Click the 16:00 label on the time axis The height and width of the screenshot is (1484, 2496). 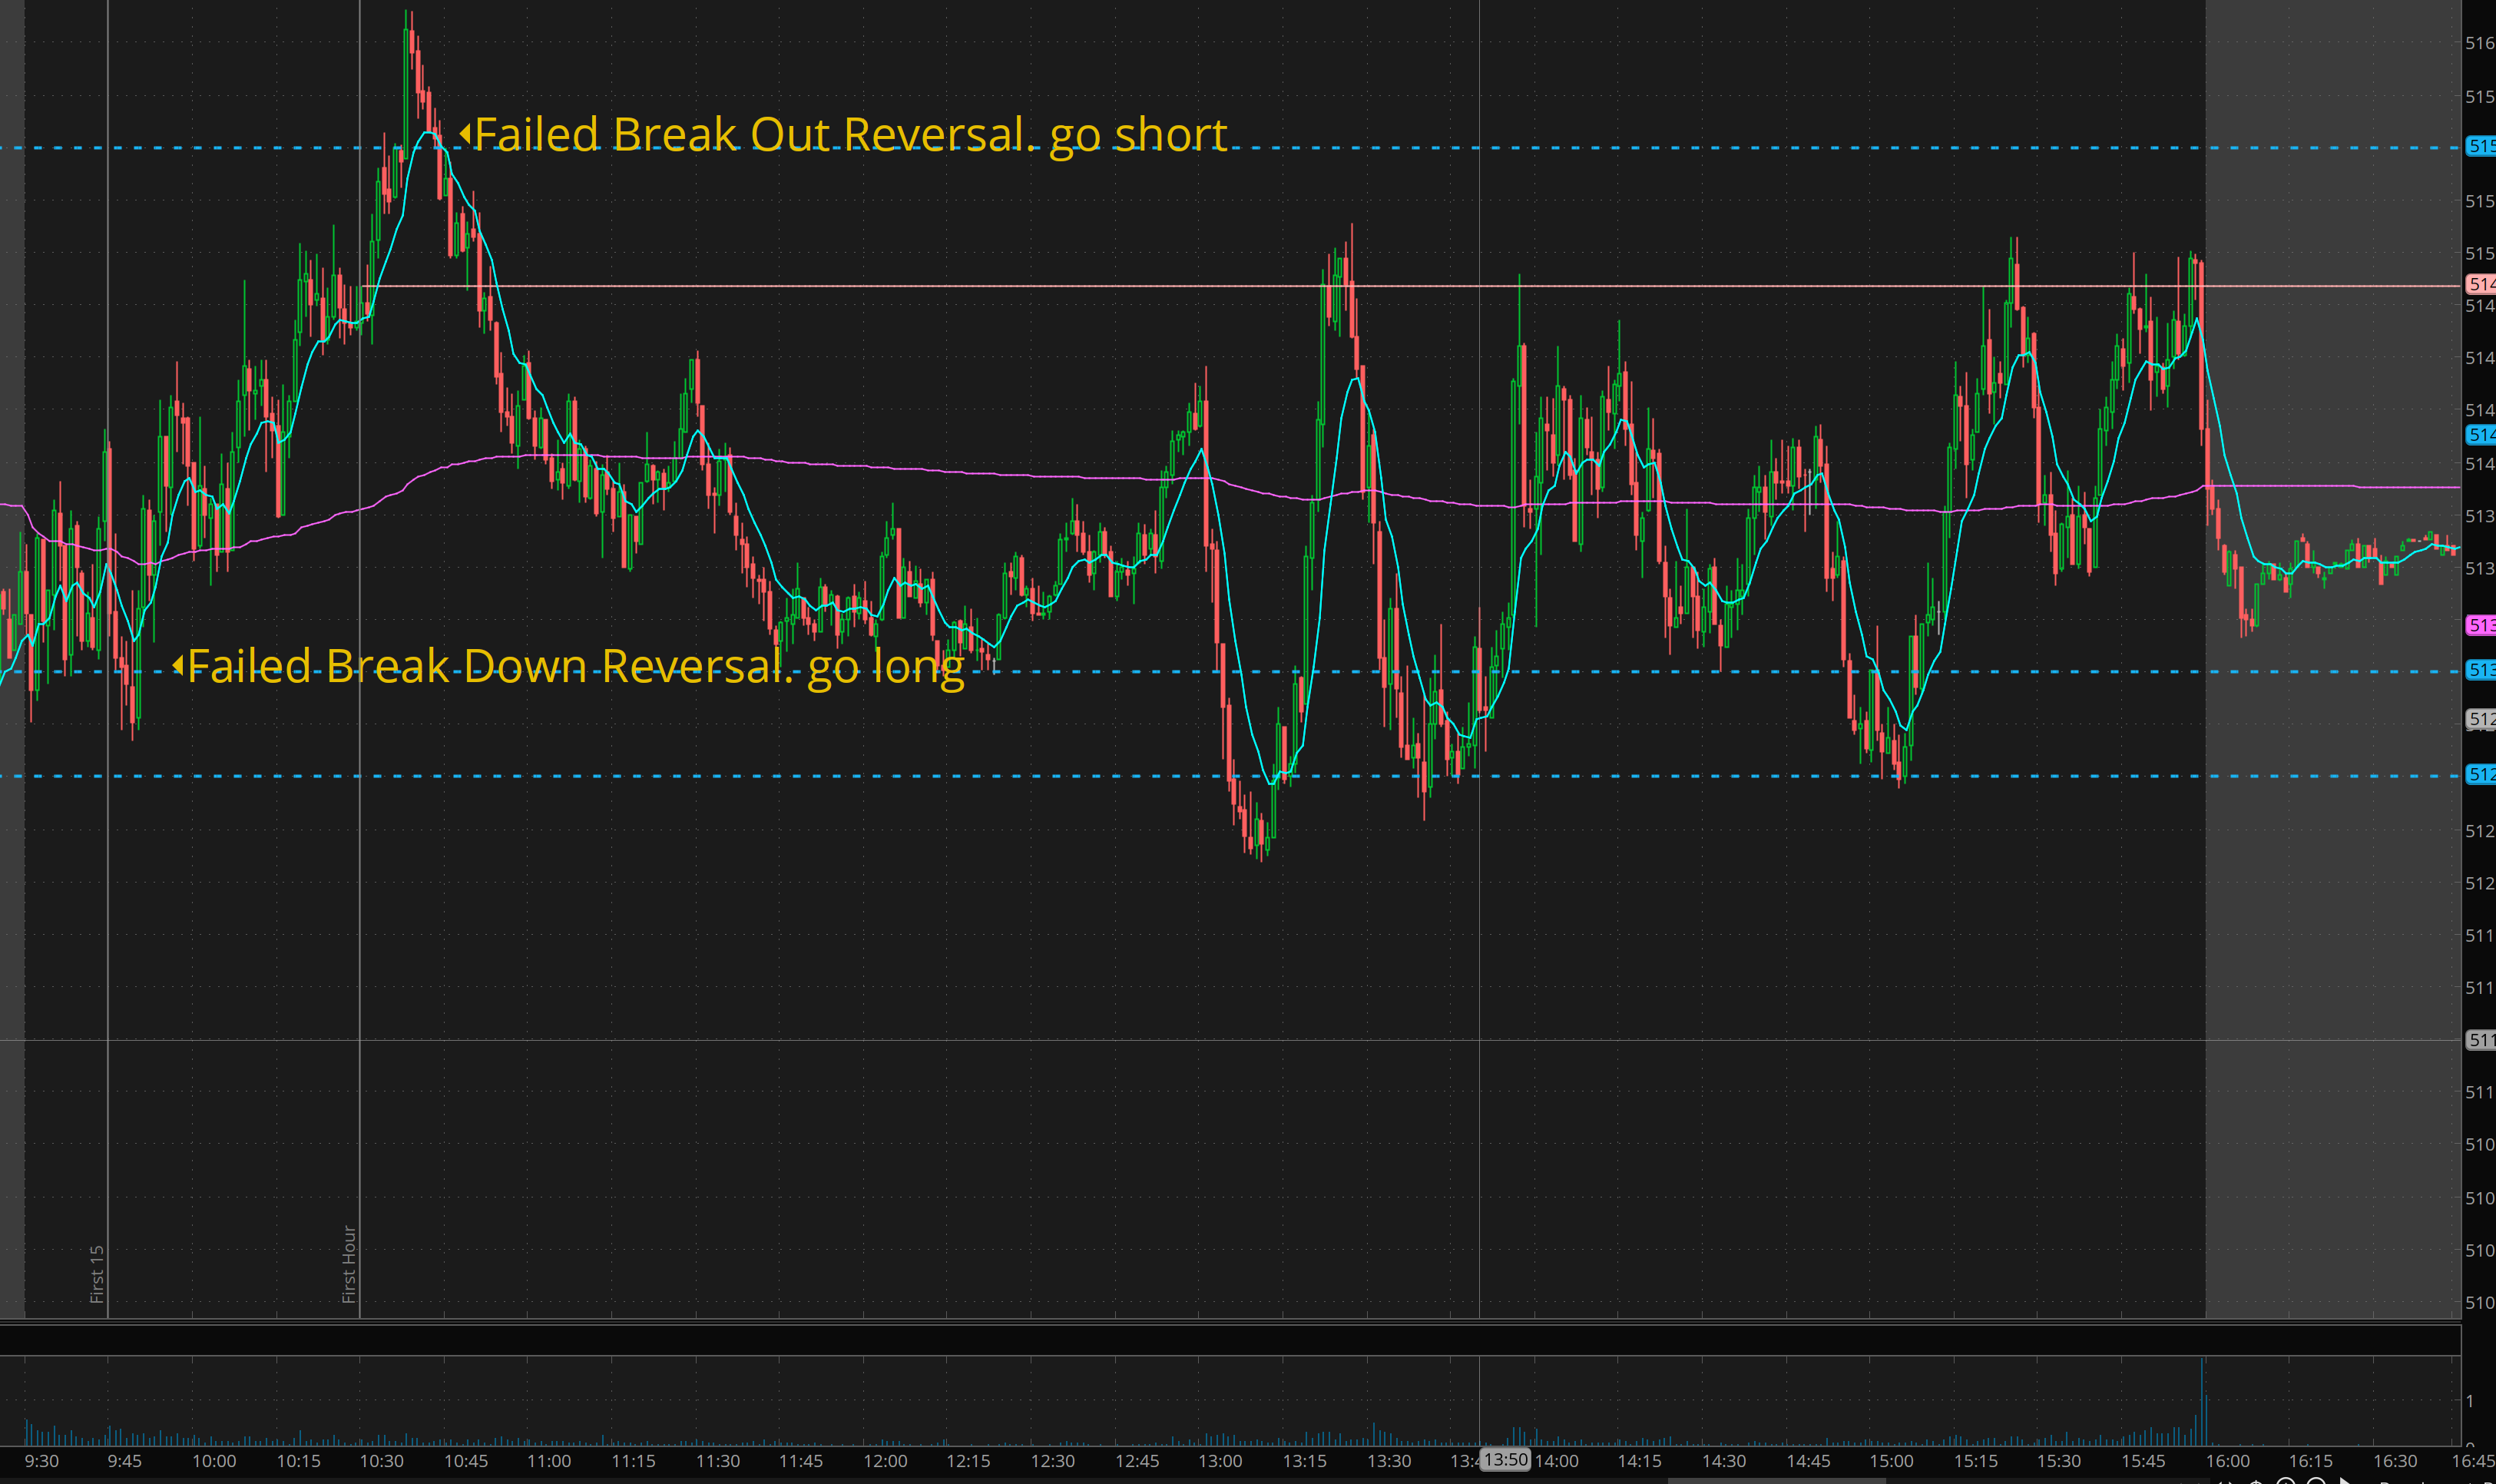pos(2227,1461)
